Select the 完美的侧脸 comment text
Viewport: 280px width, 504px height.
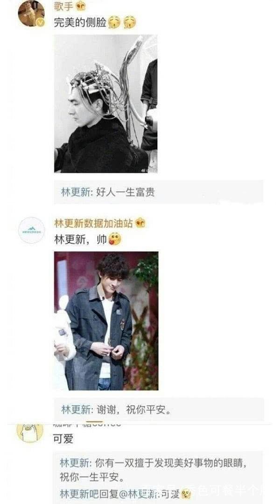[x=80, y=22]
